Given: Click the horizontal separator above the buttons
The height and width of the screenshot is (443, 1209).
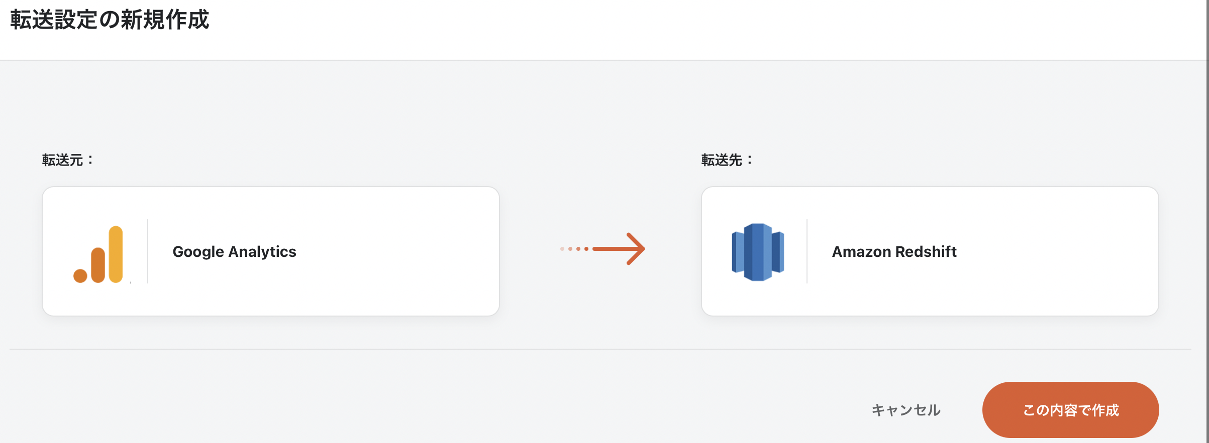Looking at the screenshot, I should (600, 349).
